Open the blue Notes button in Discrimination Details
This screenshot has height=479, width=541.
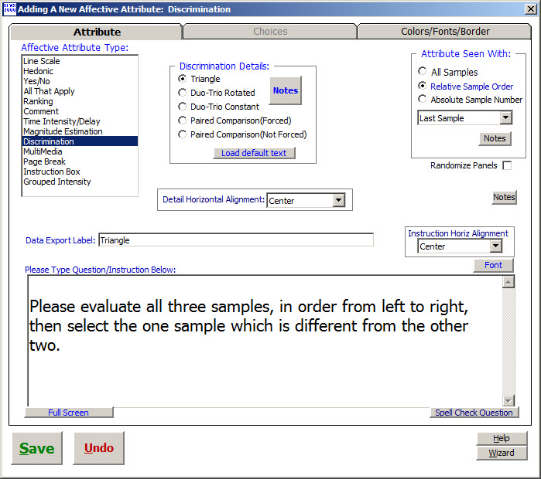pyautogui.click(x=285, y=90)
